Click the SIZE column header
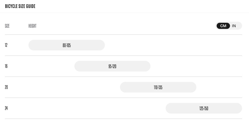The width and height of the screenshot is (249, 131). (7, 26)
